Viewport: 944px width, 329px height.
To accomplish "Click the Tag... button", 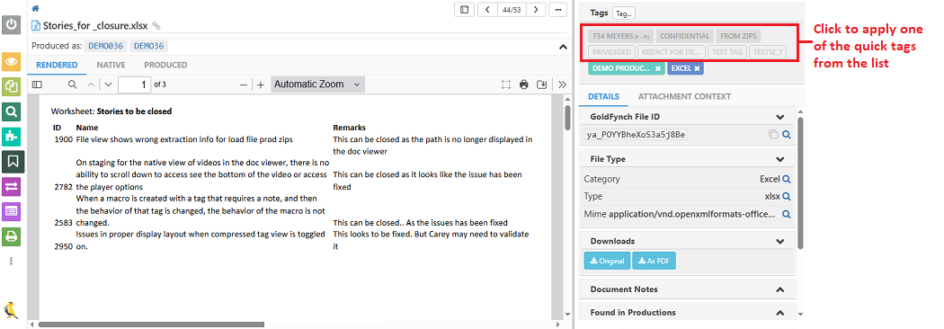I will click(624, 13).
